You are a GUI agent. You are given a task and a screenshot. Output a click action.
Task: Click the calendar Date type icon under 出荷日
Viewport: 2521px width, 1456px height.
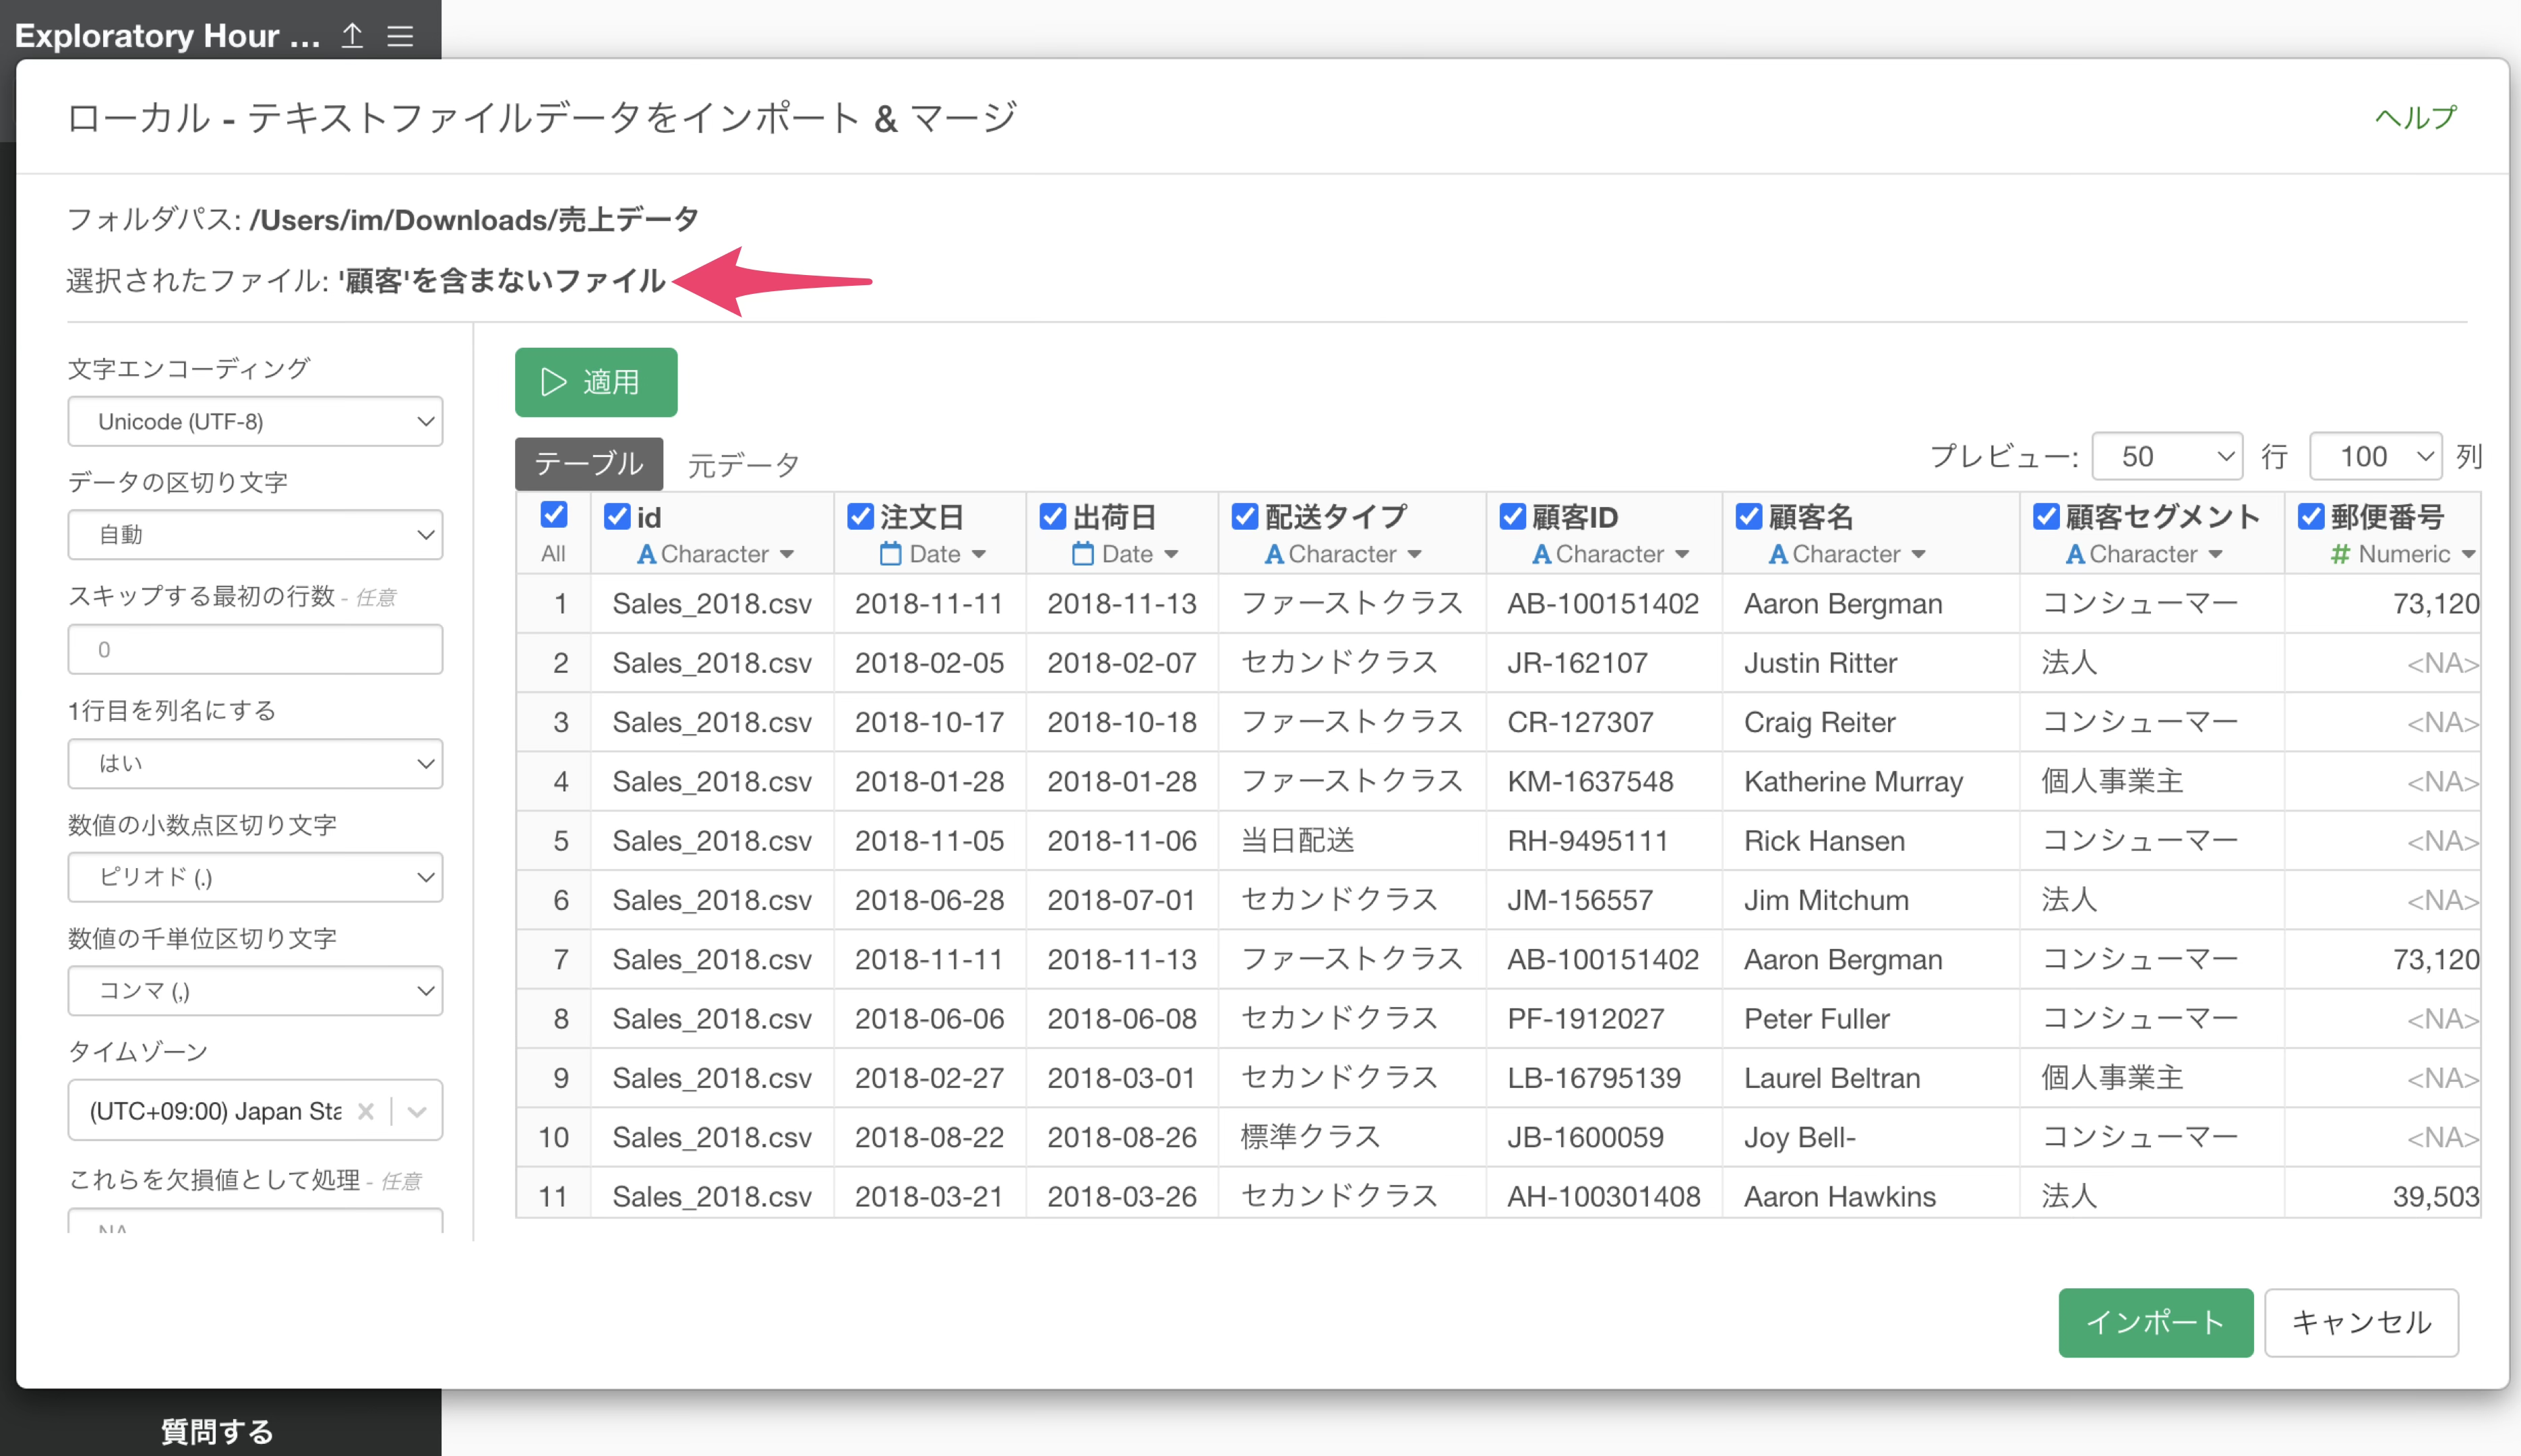(x=1082, y=554)
